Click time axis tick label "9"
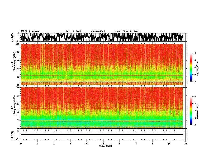Viewport: 209px width, 161px height. tap(169, 143)
